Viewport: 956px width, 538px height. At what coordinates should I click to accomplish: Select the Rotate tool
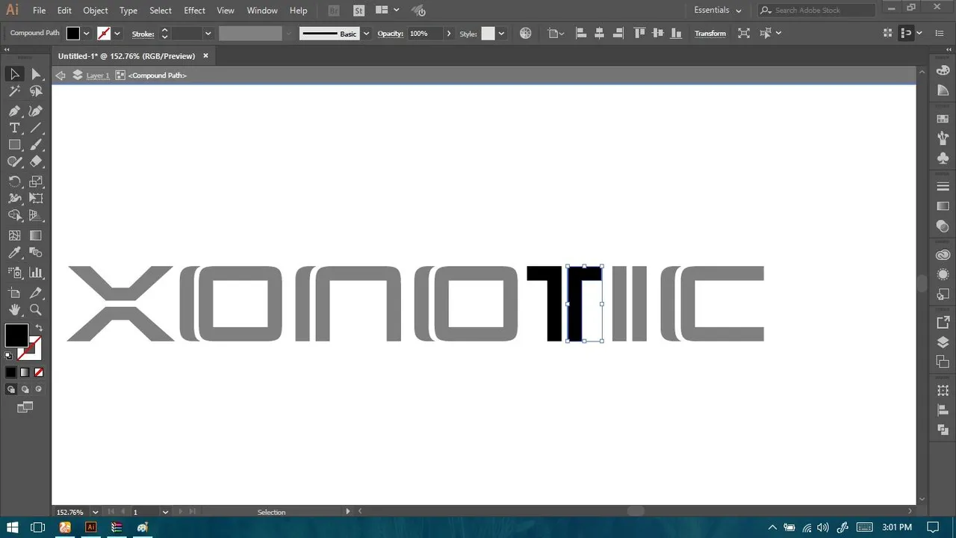(x=14, y=182)
